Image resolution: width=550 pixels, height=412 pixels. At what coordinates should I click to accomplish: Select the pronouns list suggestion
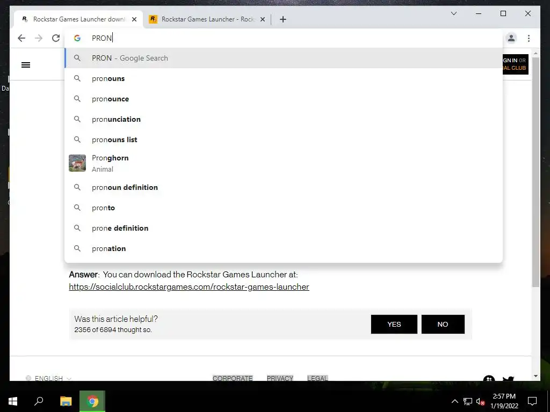tap(284, 139)
